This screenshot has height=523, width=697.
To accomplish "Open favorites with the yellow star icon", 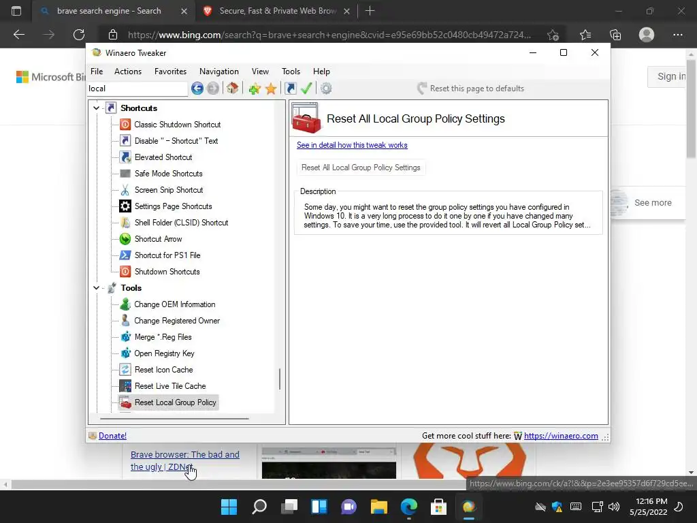I will click(271, 89).
